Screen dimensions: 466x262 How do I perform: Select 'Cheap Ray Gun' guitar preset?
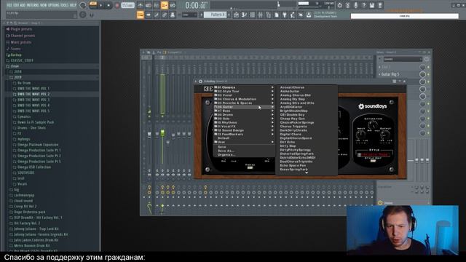(293, 119)
